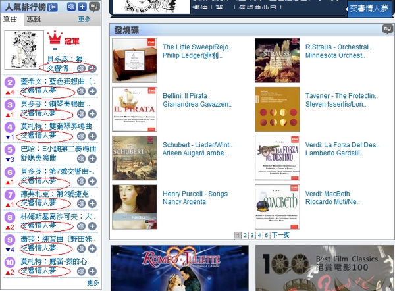Switch to the 專輯 tab

(34, 19)
